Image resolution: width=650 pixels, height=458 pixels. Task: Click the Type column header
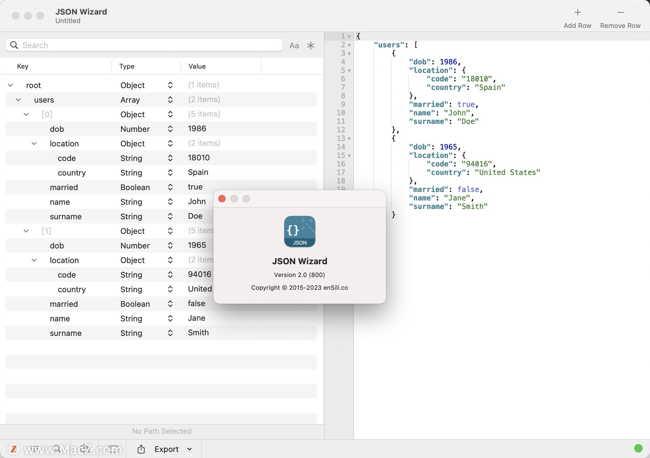[127, 66]
